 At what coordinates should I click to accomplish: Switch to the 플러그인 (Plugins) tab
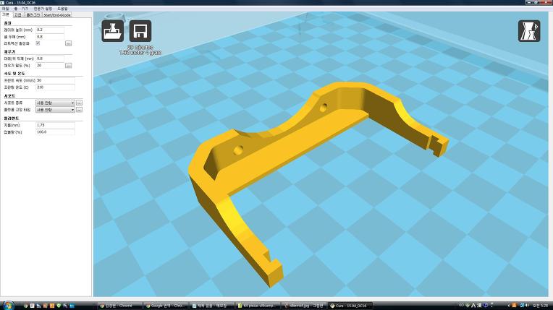point(33,14)
